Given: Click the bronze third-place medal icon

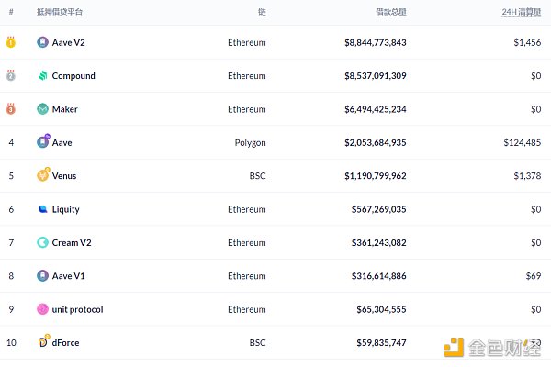Looking at the screenshot, I should click(11, 109).
